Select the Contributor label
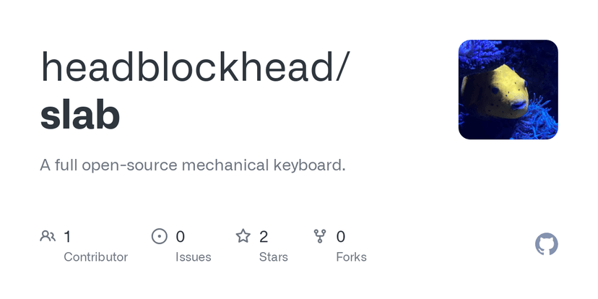 click(x=95, y=257)
